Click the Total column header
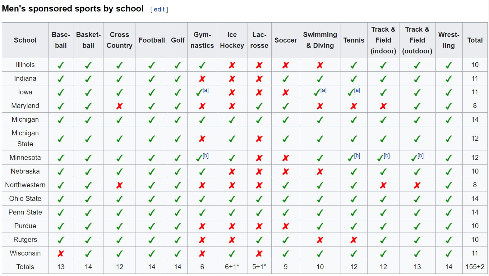 pyautogui.click(x=475, y=40)
